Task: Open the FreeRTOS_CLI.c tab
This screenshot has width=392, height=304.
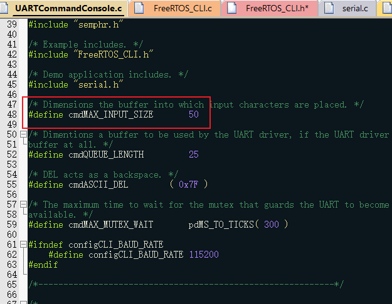Action: (174, 8)
